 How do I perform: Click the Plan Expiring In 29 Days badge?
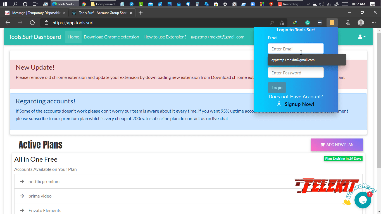tap(343, 159)
